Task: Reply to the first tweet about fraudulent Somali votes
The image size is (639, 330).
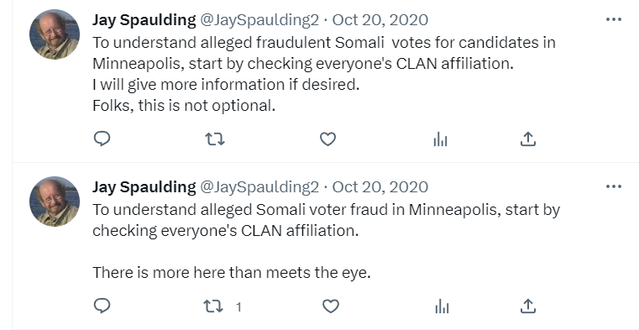Action: [102, 139]
